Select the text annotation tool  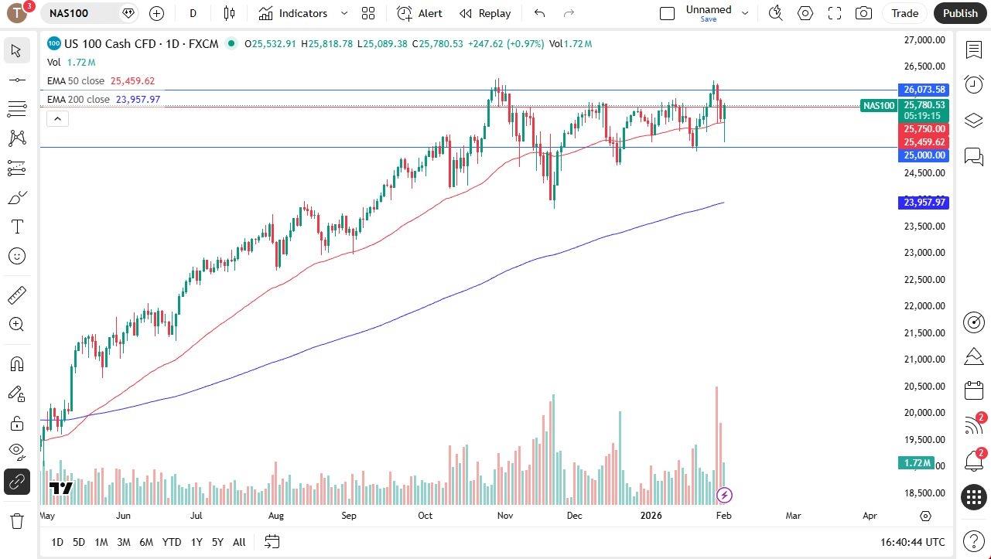coord(17,226)
